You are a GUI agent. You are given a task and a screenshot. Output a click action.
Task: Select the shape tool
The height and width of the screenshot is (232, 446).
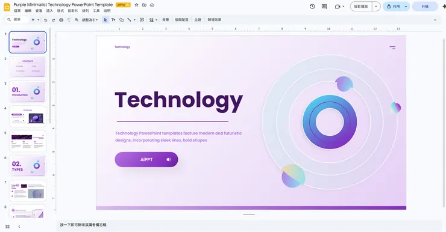[x=122, y=20]
